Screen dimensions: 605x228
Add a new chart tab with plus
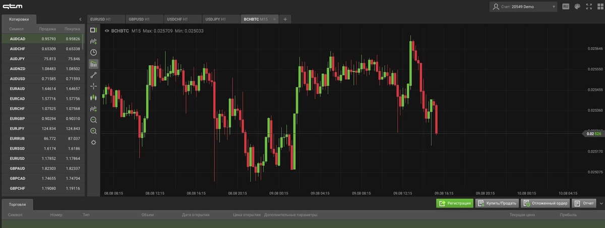coord(285,19)
